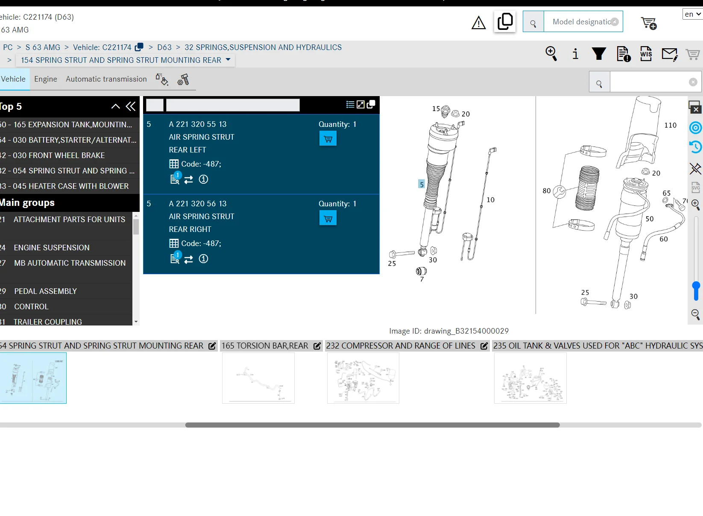Viewport: 703px width, 516px height.
Task: Click breadcrumb link S 63 AMG
Action: point(43,47)
